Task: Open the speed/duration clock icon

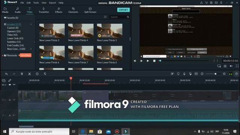Action: click(37, 74)
